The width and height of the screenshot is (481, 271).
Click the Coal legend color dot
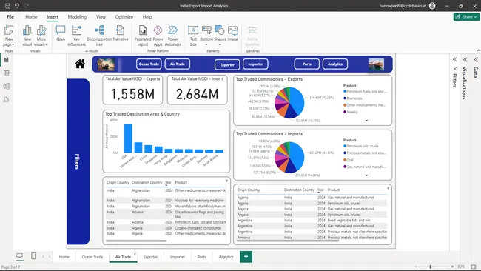pos(345,160)
